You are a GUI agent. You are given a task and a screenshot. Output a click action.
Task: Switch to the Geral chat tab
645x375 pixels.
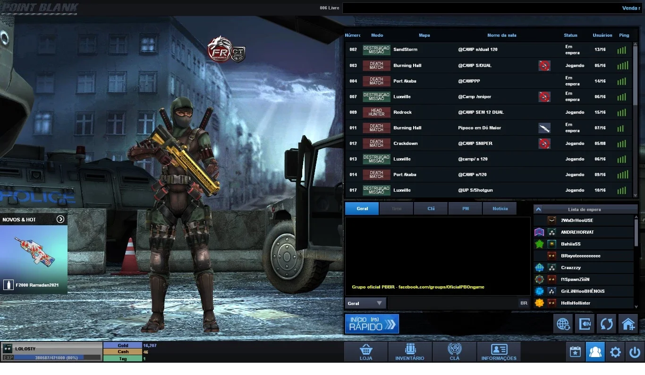(362, 208)
